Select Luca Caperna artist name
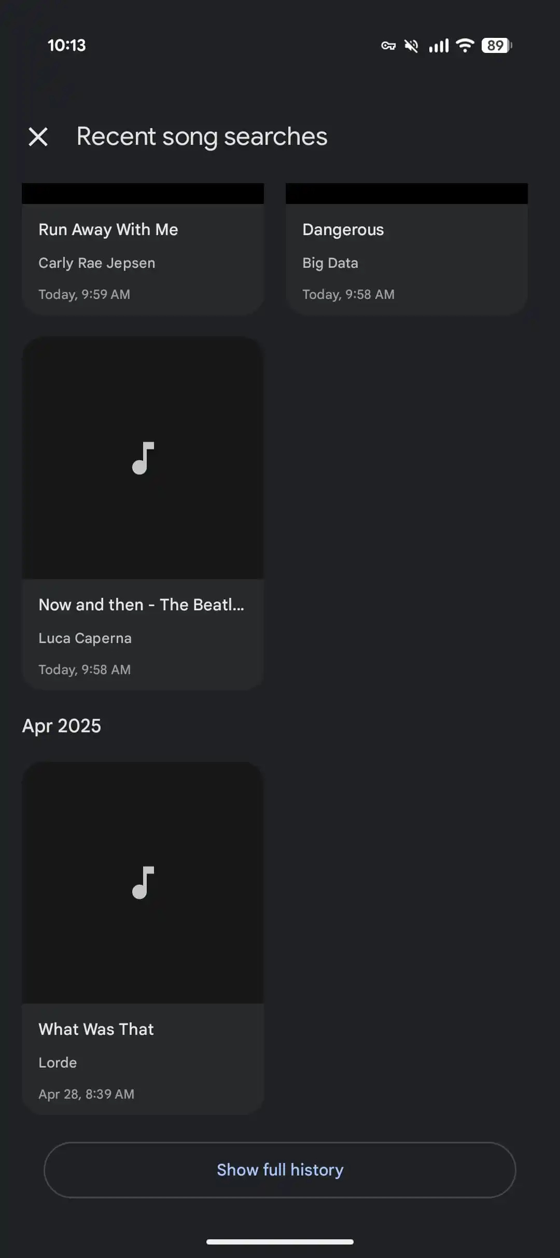Viewport: 560px width, 1258px height. click(x=85, y=638)
